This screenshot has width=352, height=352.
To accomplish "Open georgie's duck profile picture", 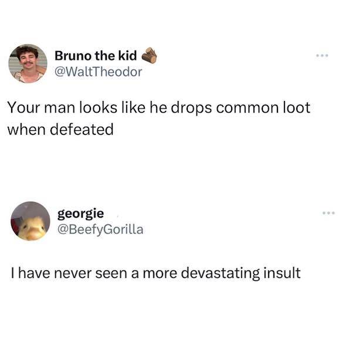I will click(31, 222).
